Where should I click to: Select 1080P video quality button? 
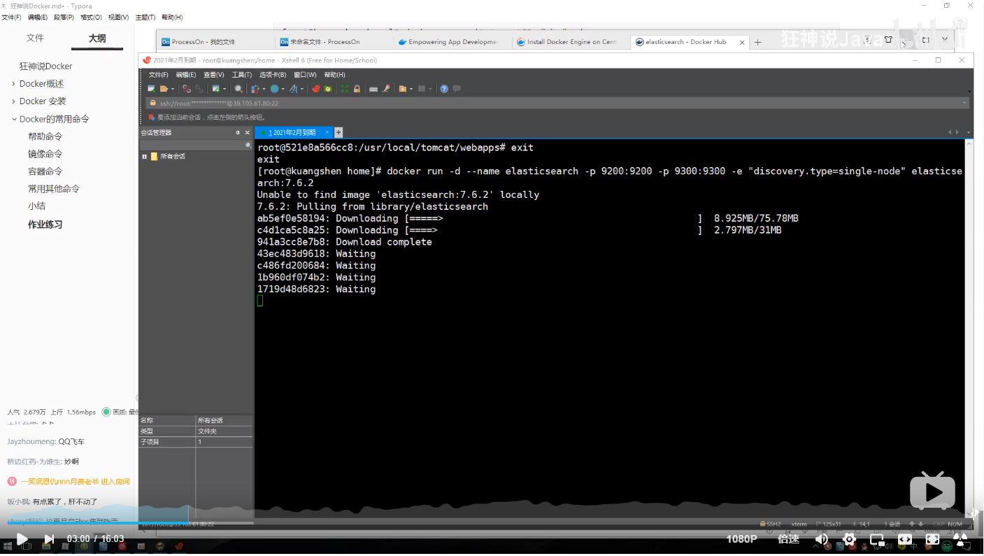click(741, 539)
